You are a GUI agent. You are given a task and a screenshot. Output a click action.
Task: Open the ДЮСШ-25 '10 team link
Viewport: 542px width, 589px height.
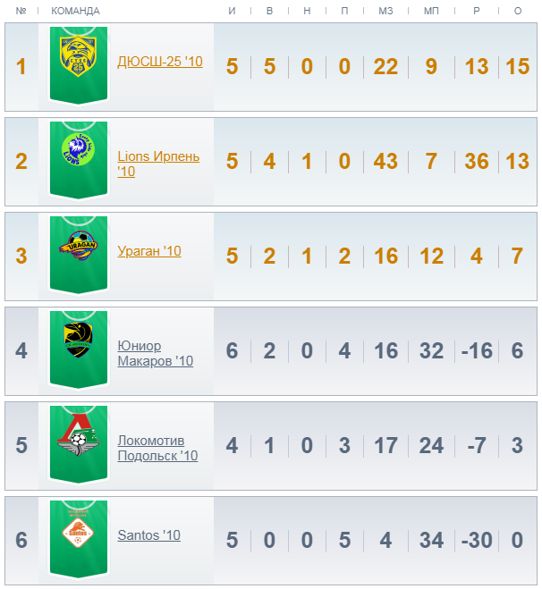(160, 62)
